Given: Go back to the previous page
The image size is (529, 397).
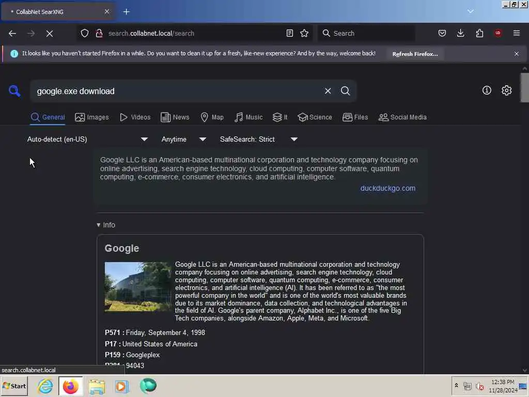Looking at the screenshot, I should pyautogui.click(x=12, y=34).
